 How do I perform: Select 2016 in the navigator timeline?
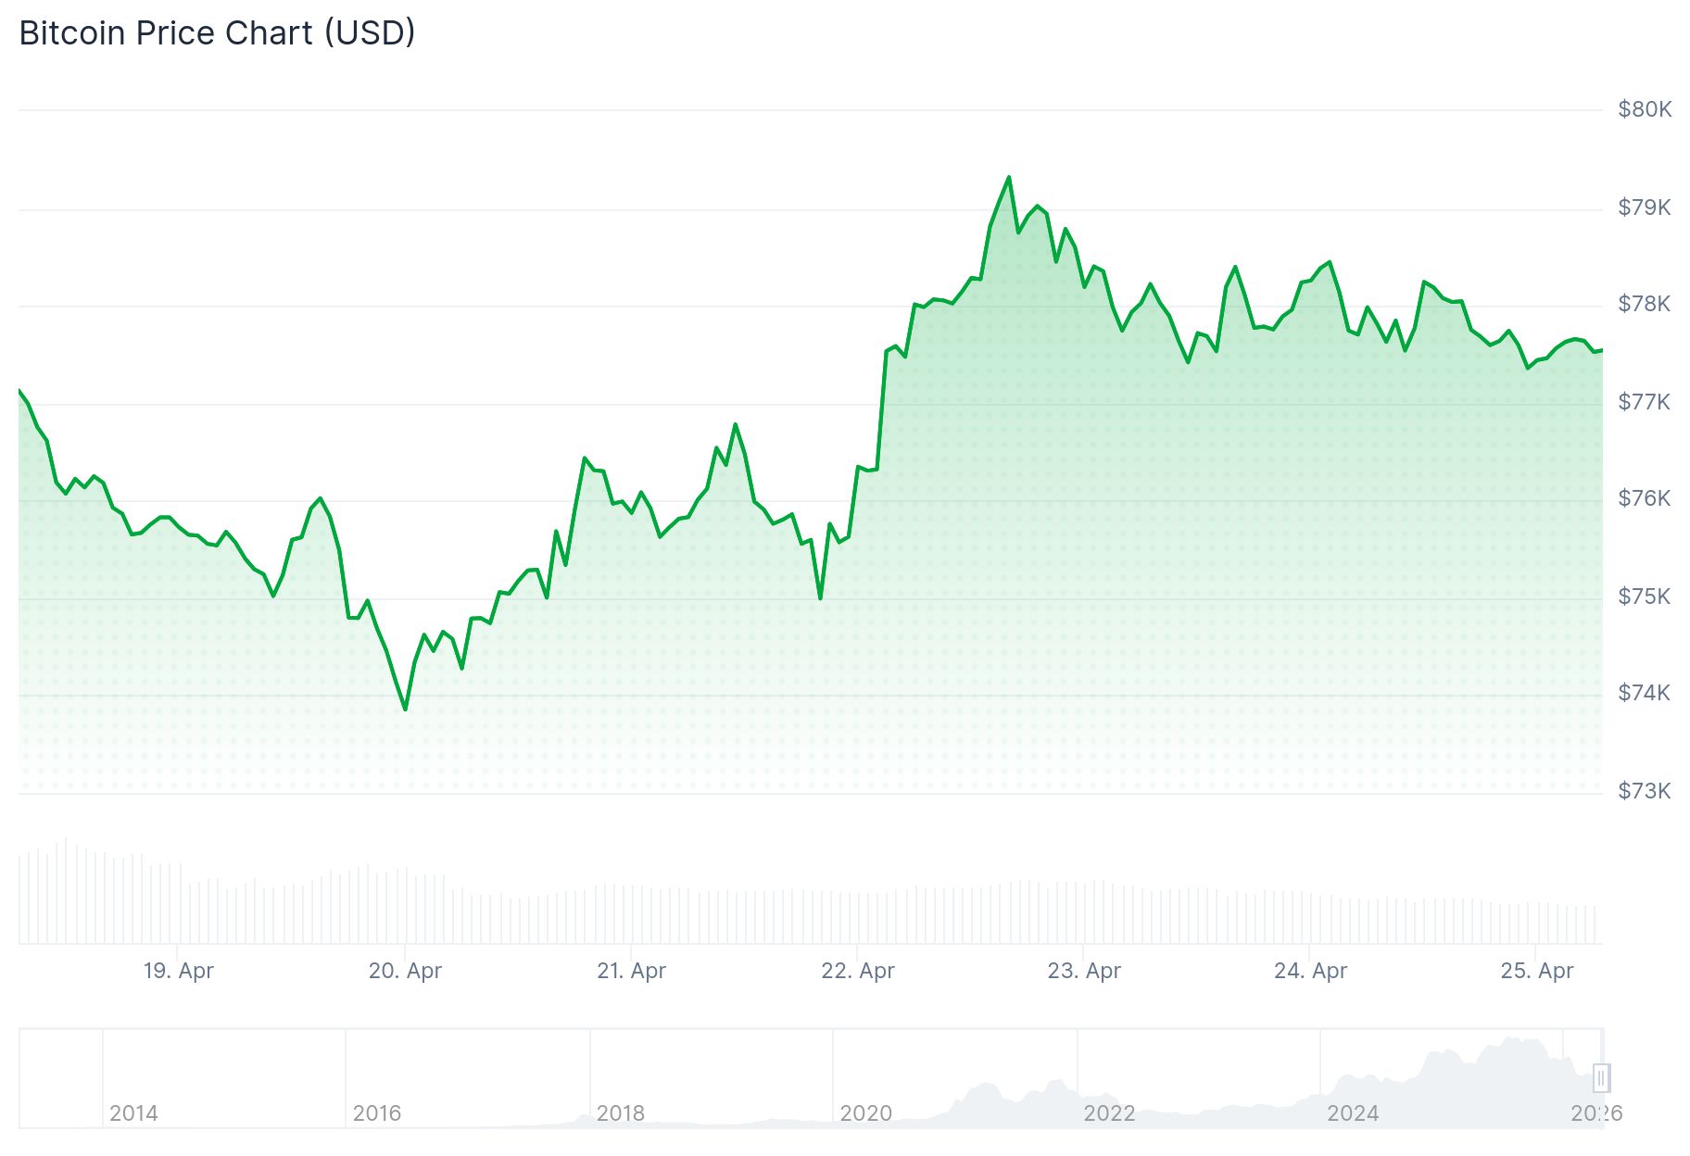click(377, 1113)
